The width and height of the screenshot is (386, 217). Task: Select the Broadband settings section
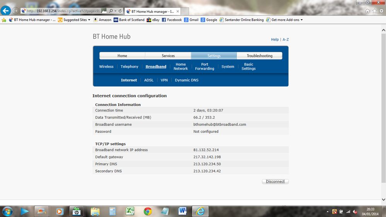[x=156, y=67]
